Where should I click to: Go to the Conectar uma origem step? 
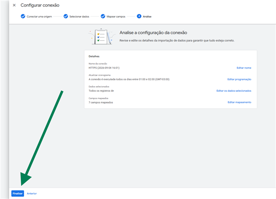tap(39, 16)
